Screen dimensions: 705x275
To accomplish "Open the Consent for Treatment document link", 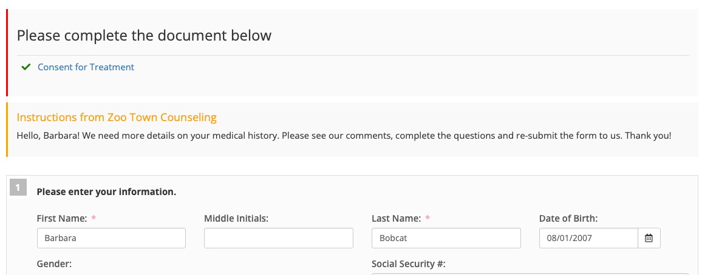I will [86, 67].
